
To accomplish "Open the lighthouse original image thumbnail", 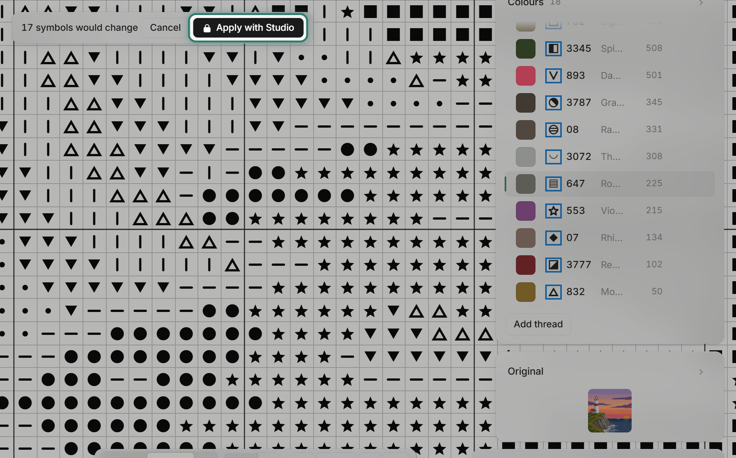I will click(x=609, y=411).
